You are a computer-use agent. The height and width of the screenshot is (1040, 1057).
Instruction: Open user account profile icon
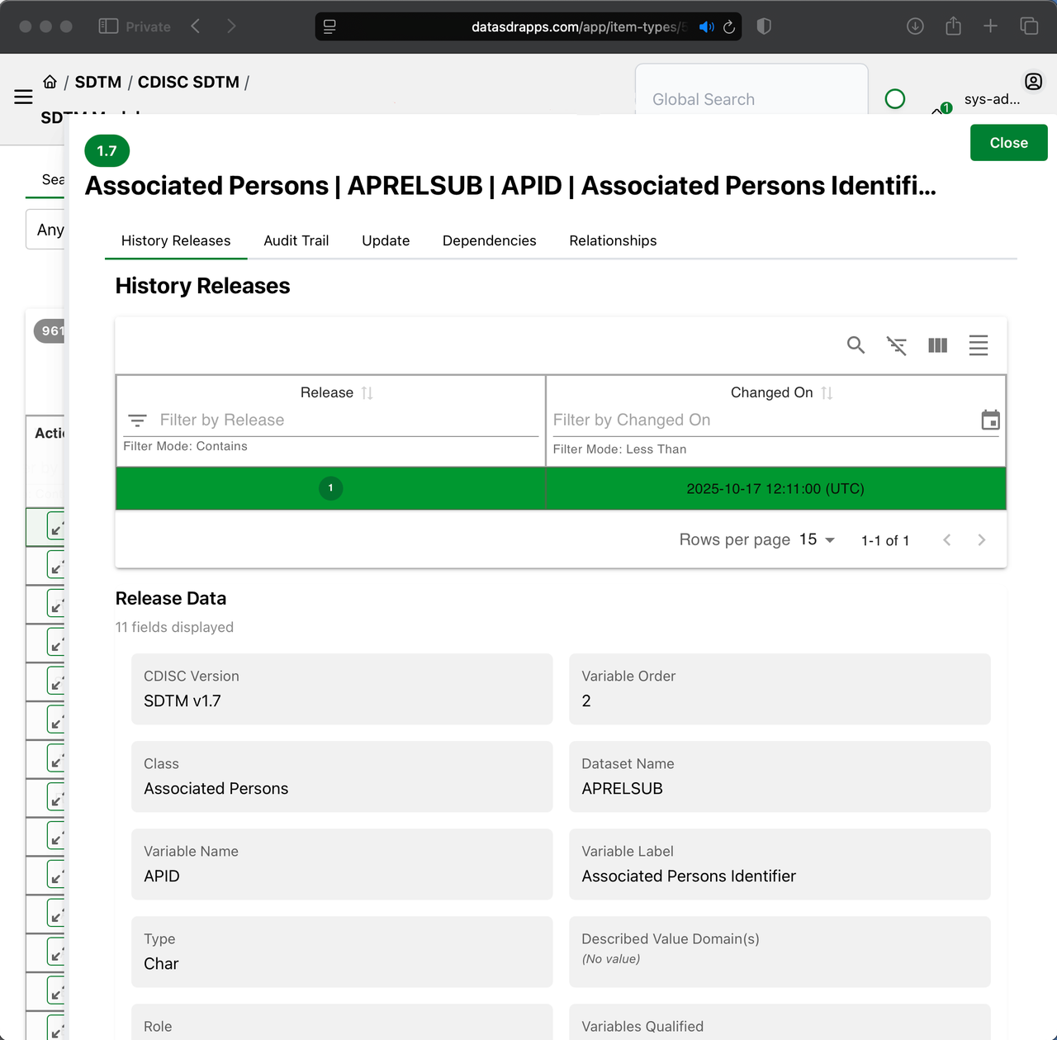1033,82
